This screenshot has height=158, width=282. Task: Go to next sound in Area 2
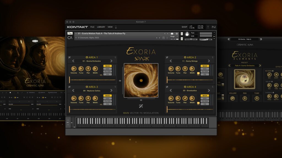pyautogui.click(x=209, y=61)
